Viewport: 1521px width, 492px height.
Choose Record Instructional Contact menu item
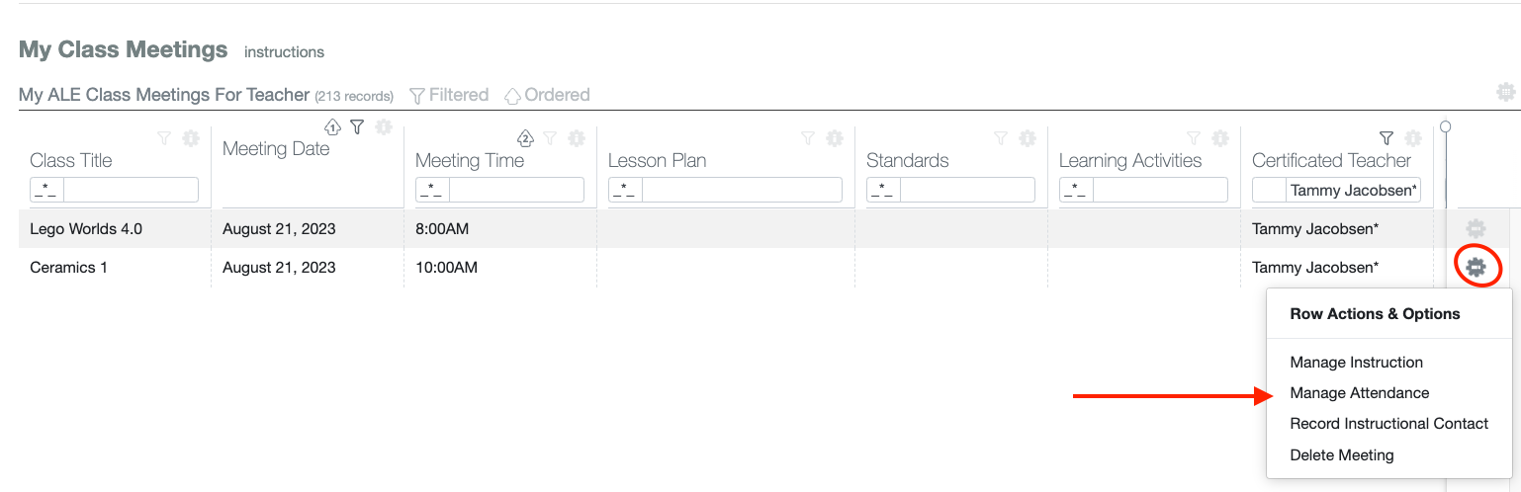click(x=1388, y=424)
